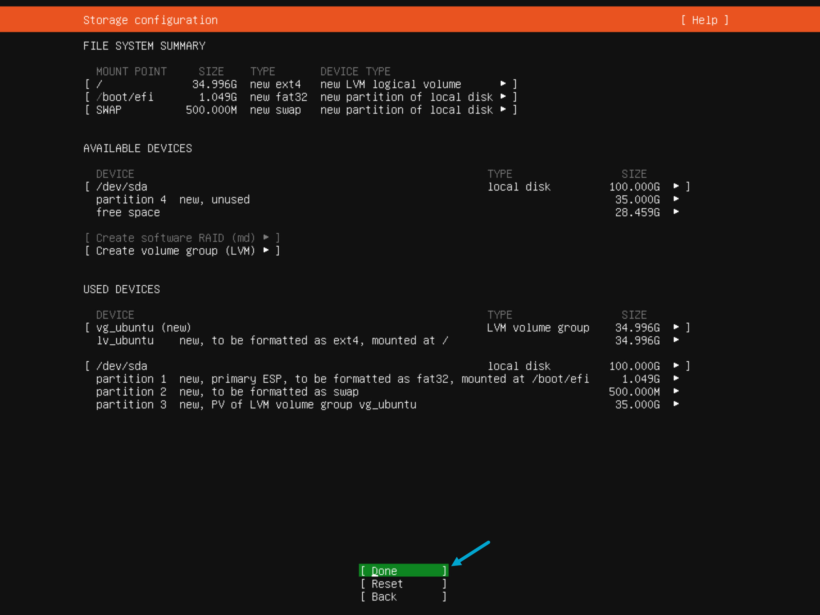Screen dimensions: 820x615
Task: Click arrow icon on SWAP mount row
Action: [503, 109]
